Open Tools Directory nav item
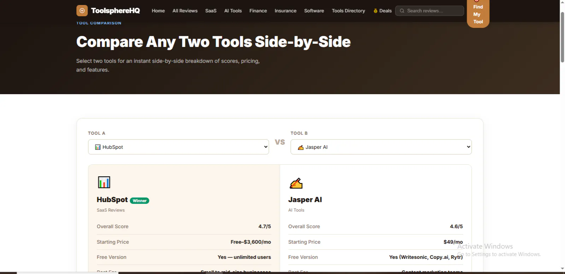The image size is (565, 274). [348, 11]
